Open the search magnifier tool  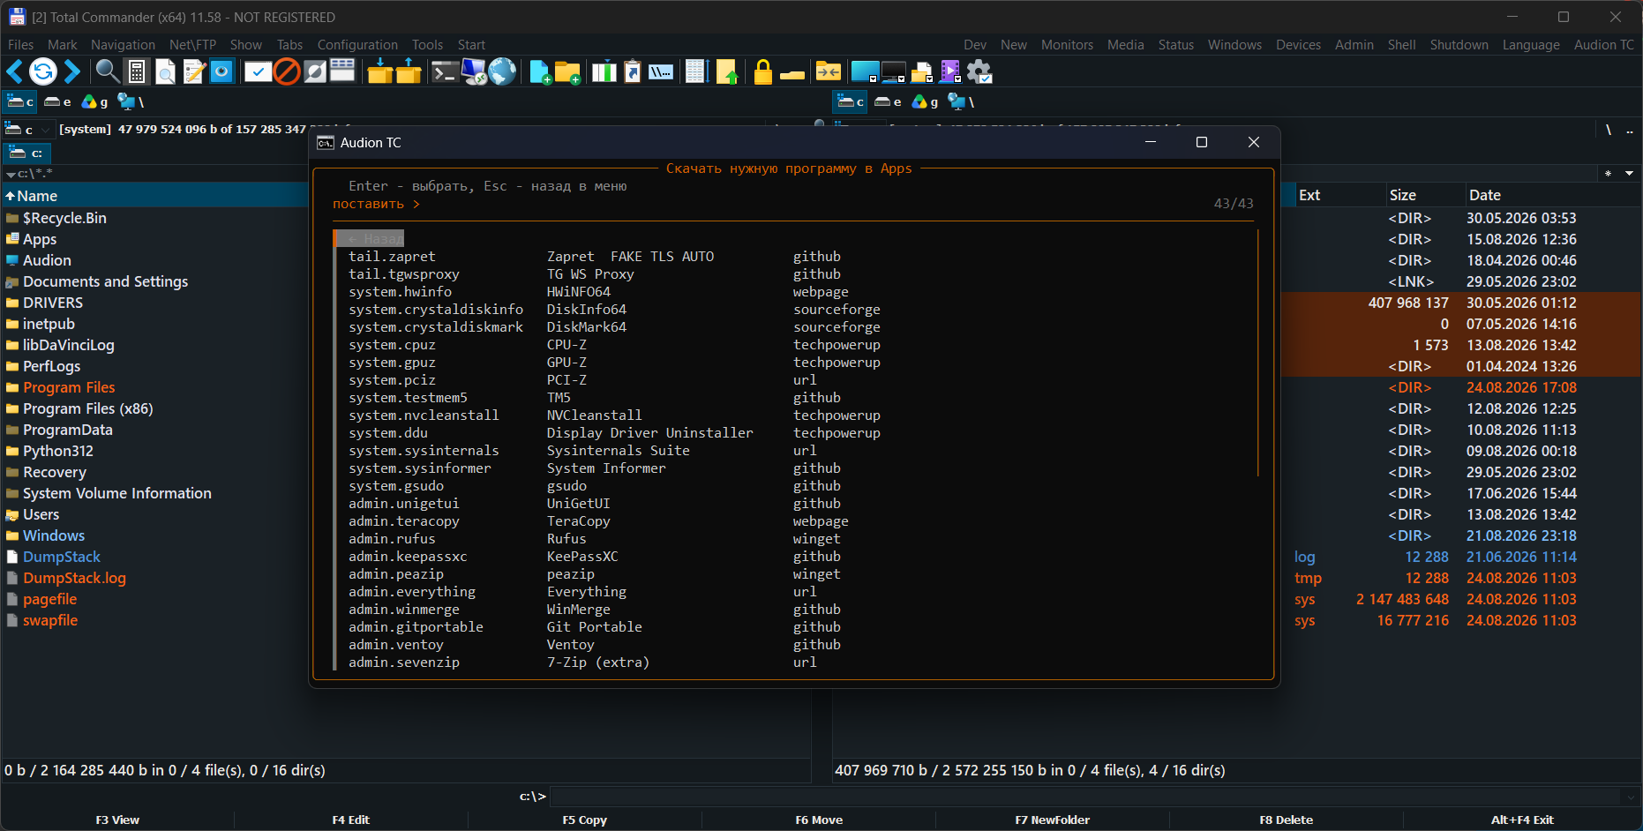tap(107, 71)
